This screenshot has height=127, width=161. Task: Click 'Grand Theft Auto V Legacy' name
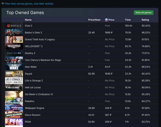(40, 39)
